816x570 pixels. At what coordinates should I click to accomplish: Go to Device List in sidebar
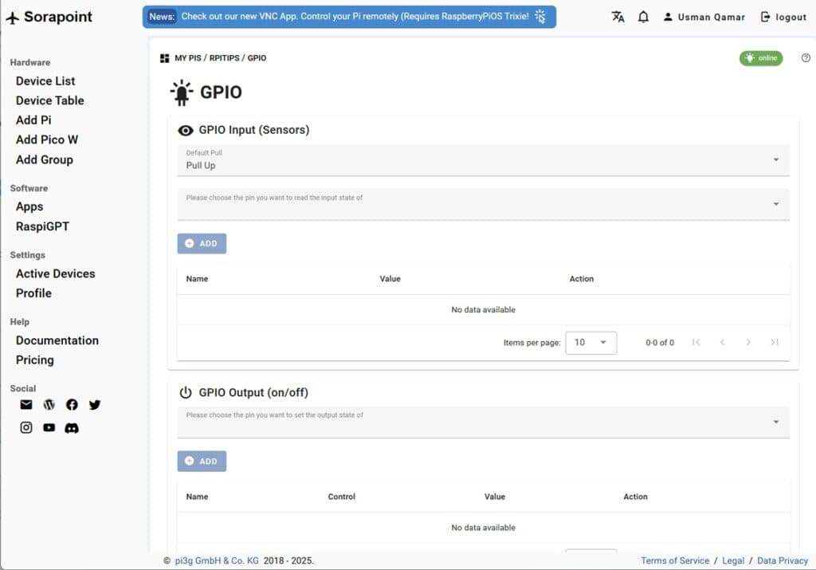[45, 81]
